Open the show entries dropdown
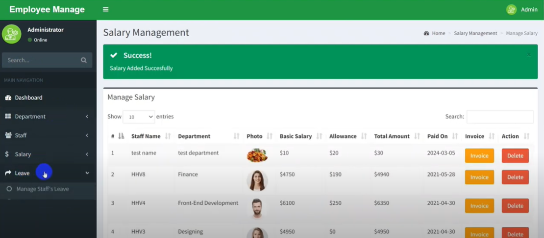 [x=139, y=117]
